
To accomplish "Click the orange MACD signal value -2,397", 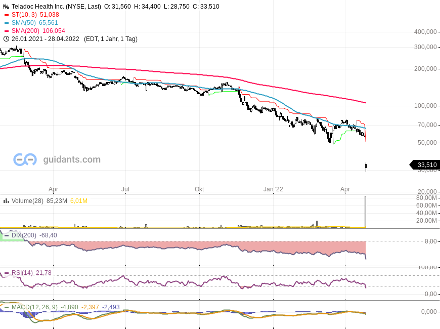I will coord(90,307).
